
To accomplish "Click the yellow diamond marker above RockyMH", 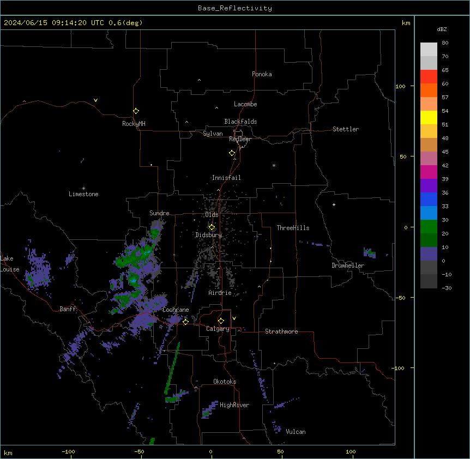I will pyautogui.click(x=136, y=111).
